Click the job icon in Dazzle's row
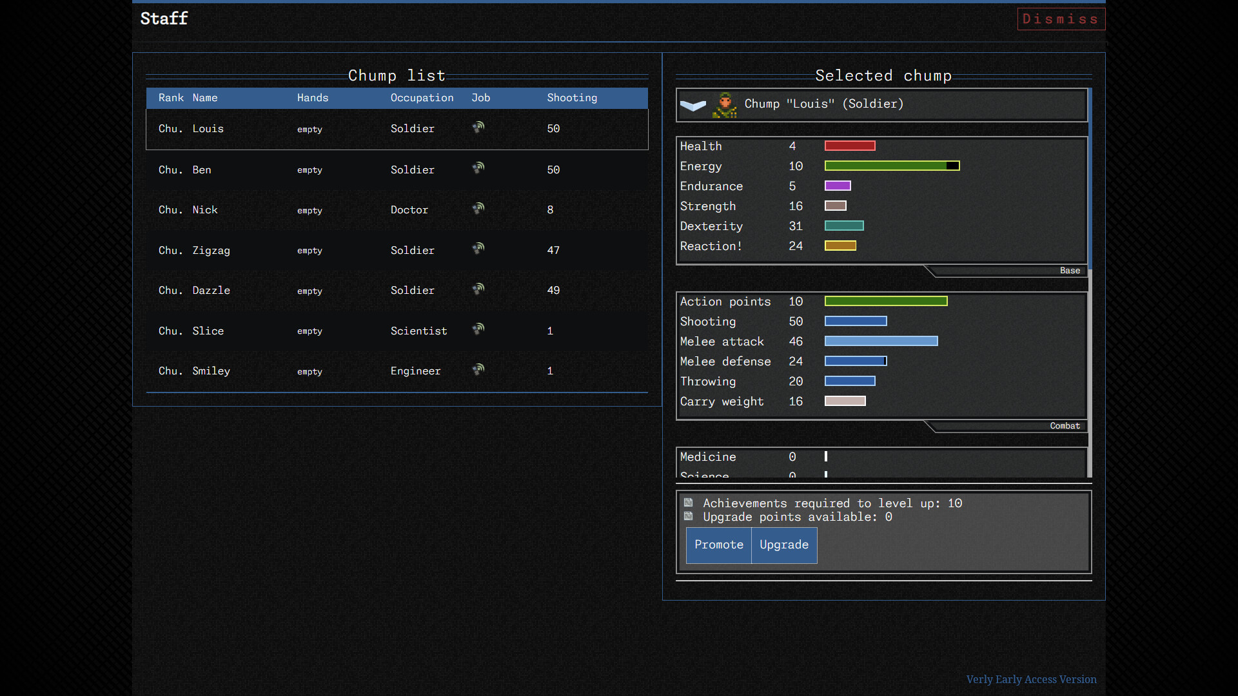Viewport: 1238px width, 696px height. click(478, 289)
